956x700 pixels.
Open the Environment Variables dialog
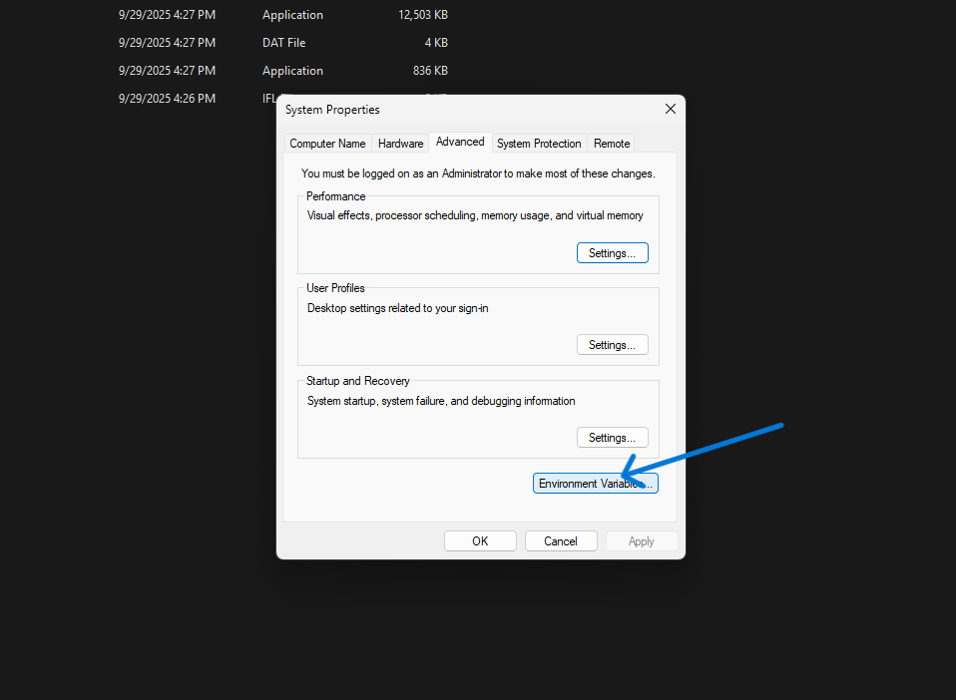click(x=595, y=484)
